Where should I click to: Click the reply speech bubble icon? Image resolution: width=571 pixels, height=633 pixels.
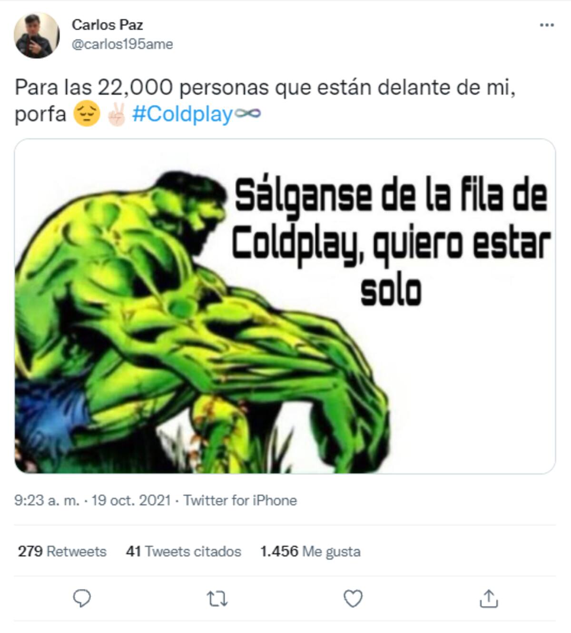click(82, 598)
